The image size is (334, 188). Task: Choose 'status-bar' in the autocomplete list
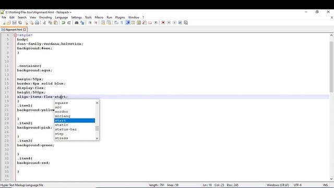[x=75, y=130]
